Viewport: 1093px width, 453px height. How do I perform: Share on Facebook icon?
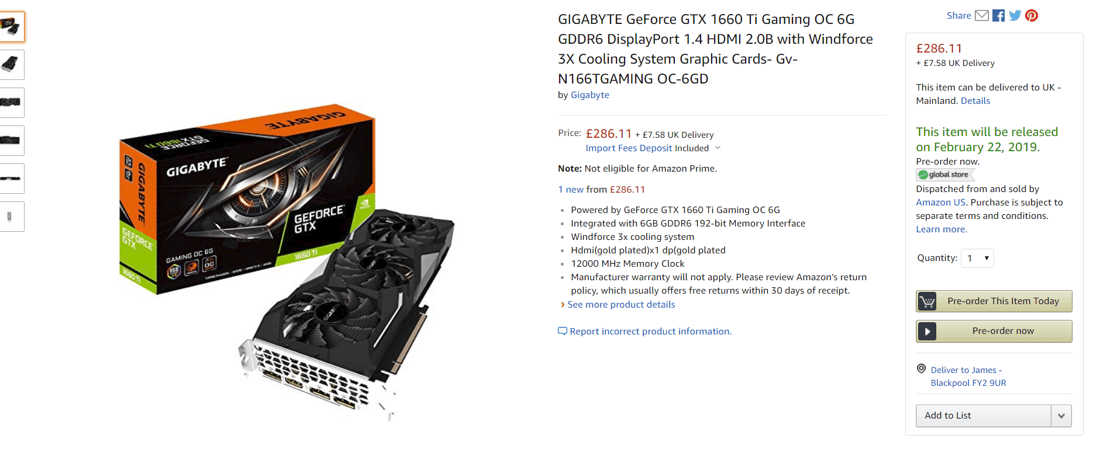pyautogui.click(x=998, y=16)
